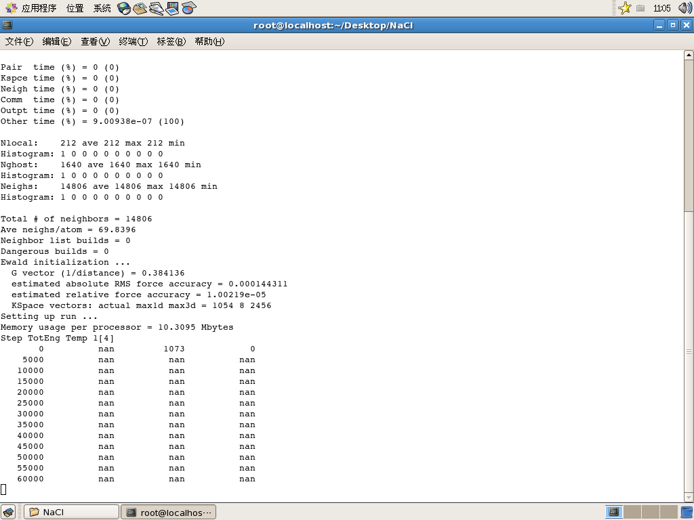694x520 pixels.
Task: Open the email client envelope icon
Action: [140, 8]
